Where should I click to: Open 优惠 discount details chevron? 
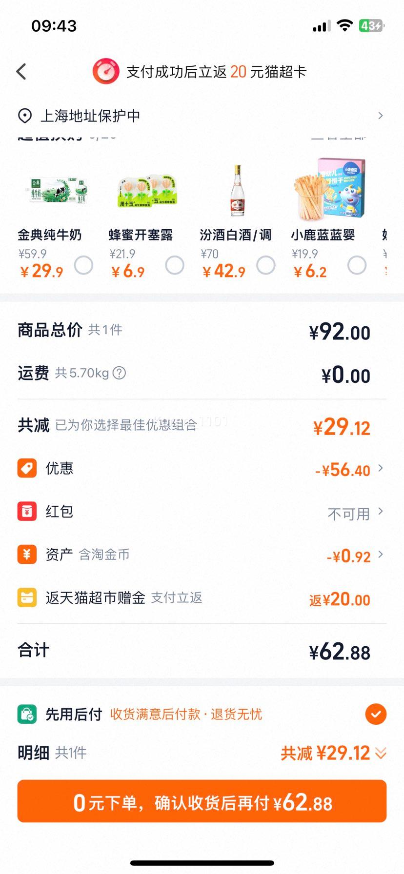(381, 468)
